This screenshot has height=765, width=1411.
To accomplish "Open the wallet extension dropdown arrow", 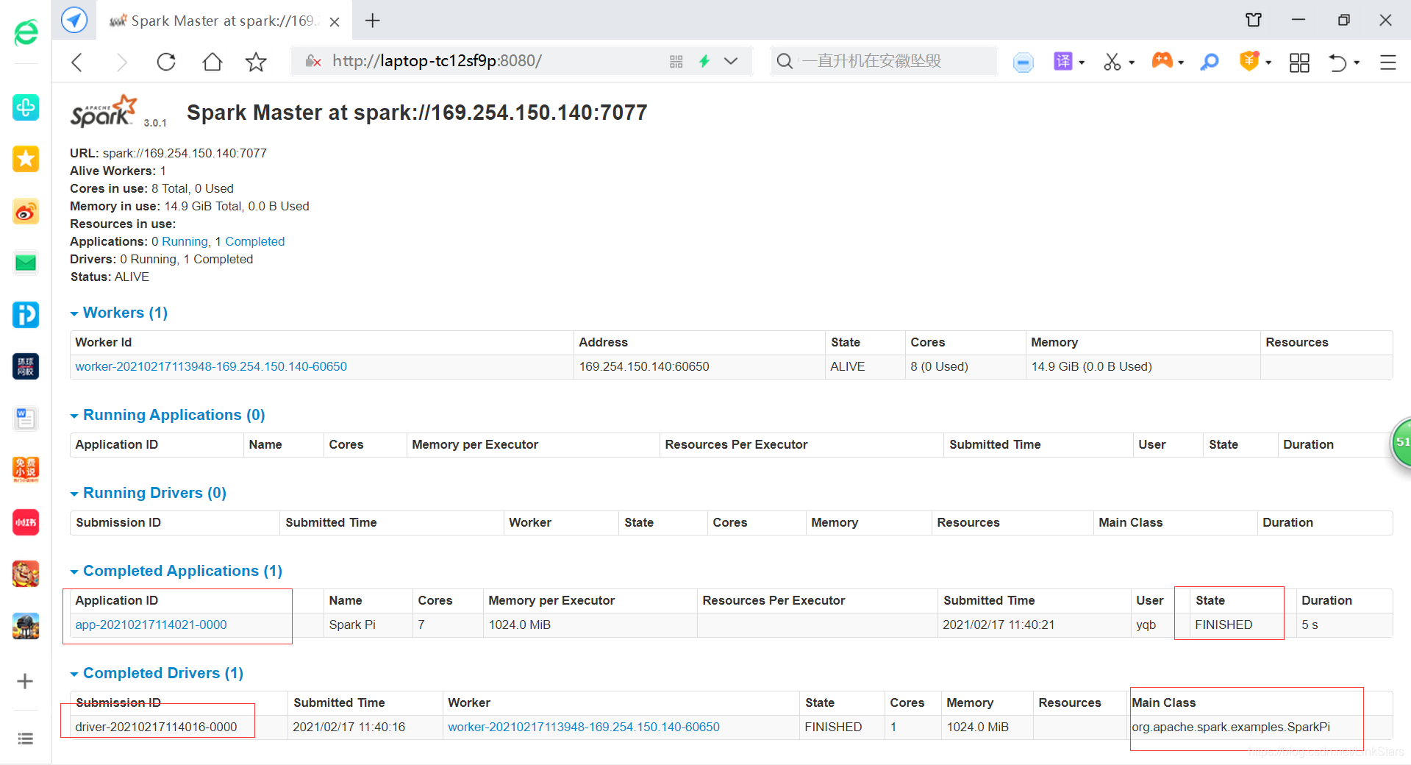I will click(x=1268, y=63).
